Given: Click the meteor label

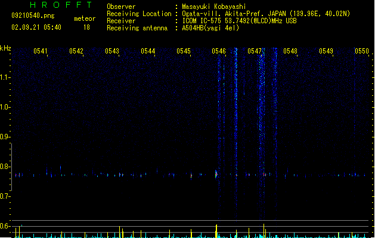Looking at the screenshot, I should click(85, 18).
